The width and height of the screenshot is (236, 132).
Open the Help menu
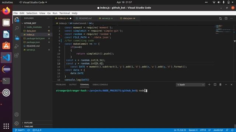pos(74,13)
